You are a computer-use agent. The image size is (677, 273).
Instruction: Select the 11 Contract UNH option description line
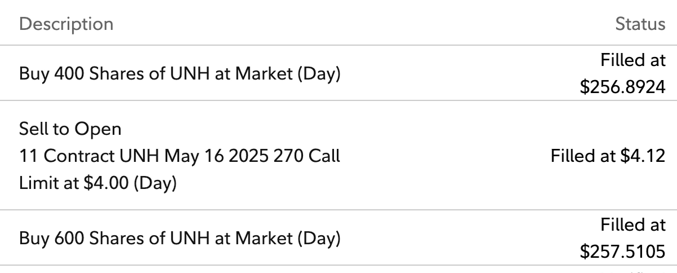(179, 156)
